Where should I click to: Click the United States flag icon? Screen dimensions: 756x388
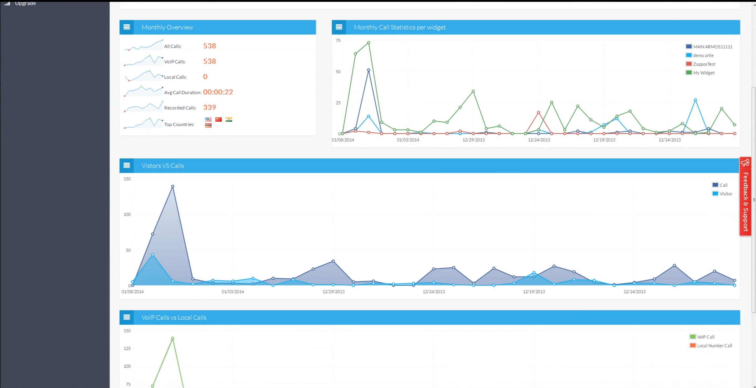pyautogui.click(x=208, y=119)
